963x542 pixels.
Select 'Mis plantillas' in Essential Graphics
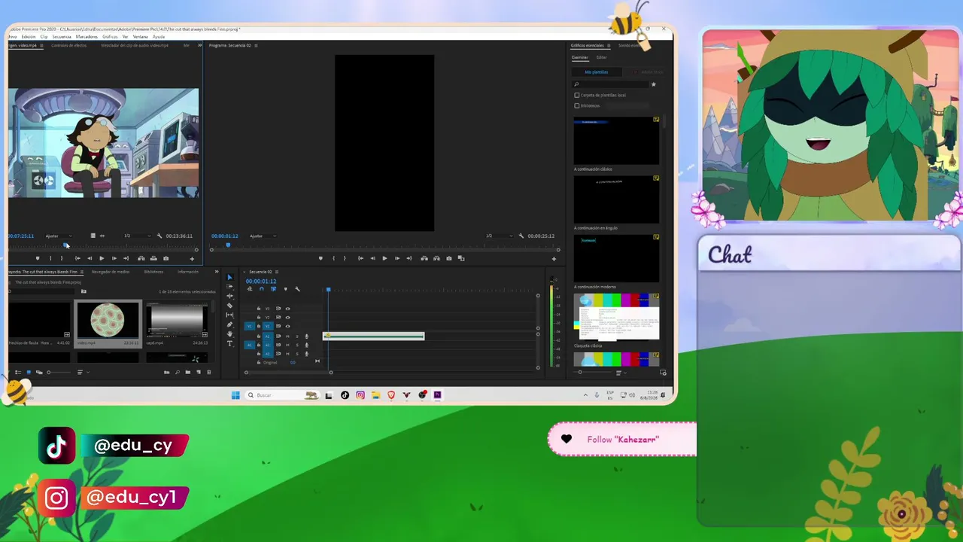[x=597, y=72]
